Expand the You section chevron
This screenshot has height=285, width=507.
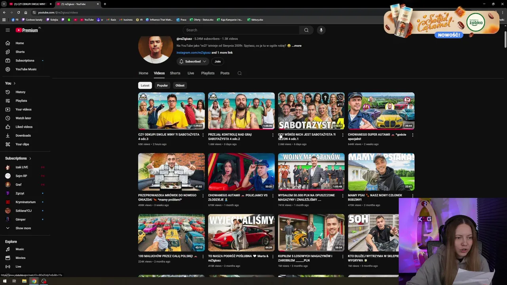pyautogui.click(x=14, y=83)
